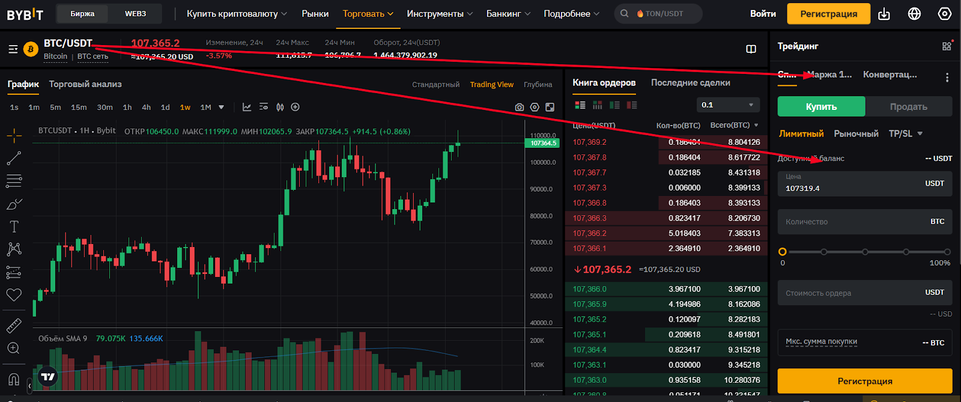Open the TP/SL order type dropdown
961x402 pixels.
pos(906,133)
